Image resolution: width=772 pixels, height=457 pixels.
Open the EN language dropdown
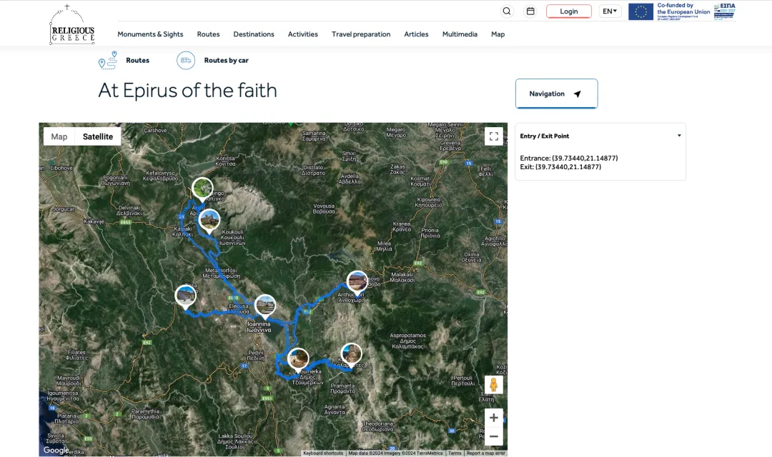pyautogui.click(x=610, y=11)
